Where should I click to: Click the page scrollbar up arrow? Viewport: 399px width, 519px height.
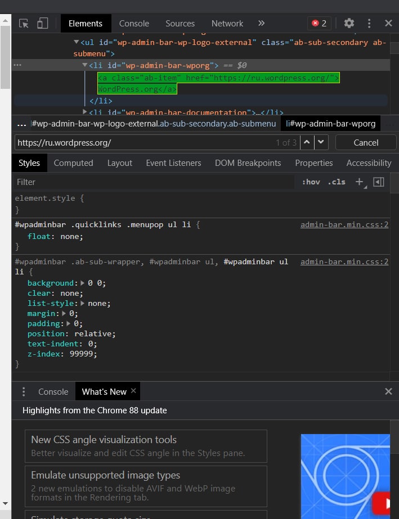coord(5,20)
